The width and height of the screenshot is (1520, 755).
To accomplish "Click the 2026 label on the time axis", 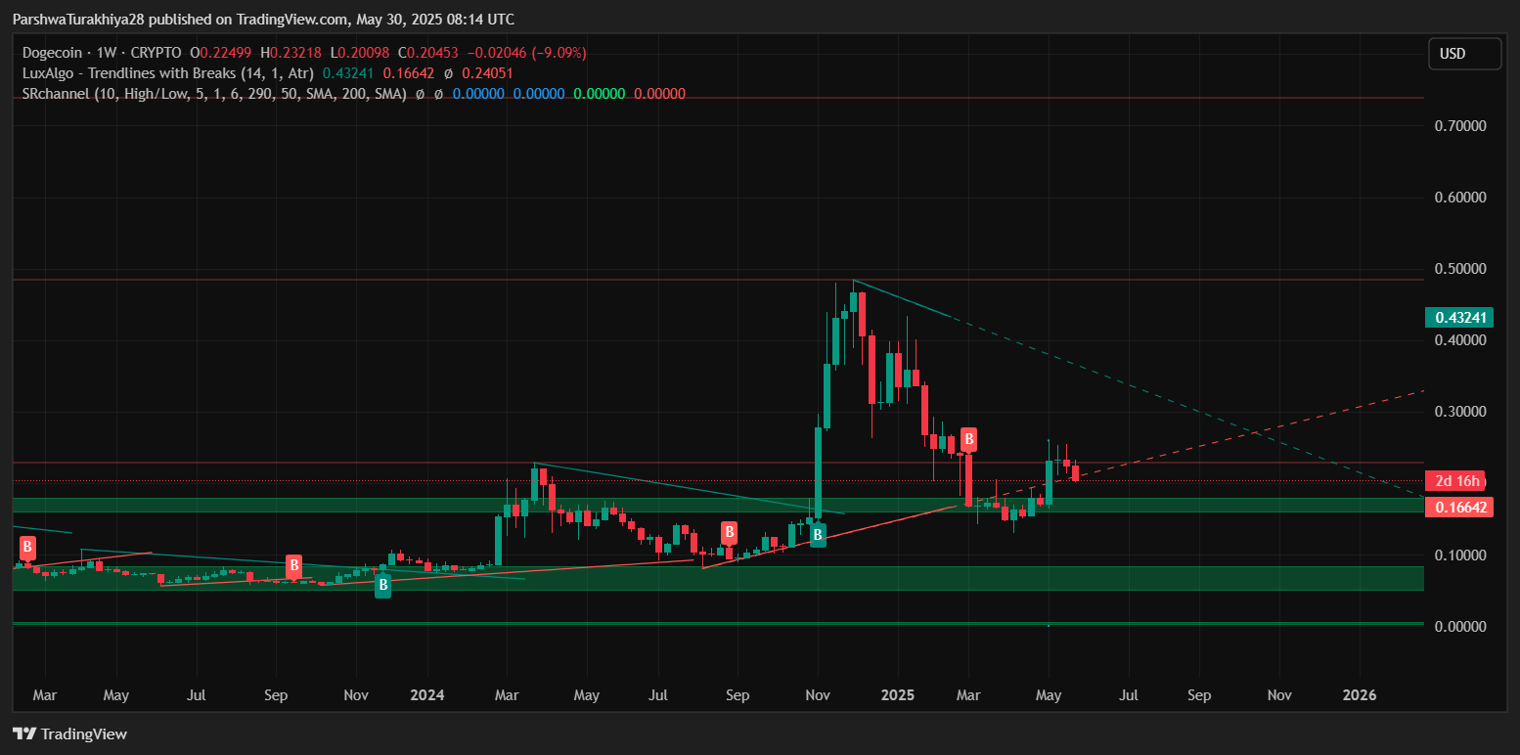I will (1359, 695).
